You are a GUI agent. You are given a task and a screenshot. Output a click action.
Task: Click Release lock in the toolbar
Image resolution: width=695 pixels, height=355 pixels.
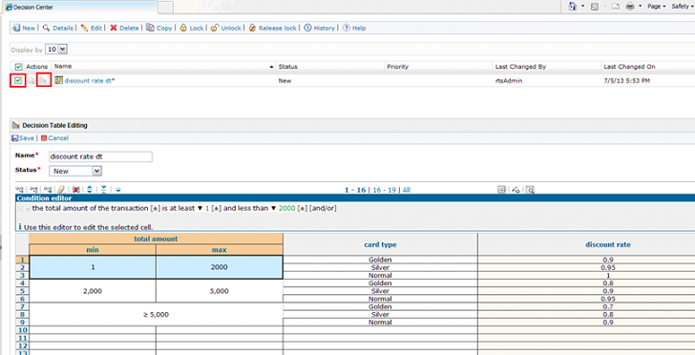point(273,28)
